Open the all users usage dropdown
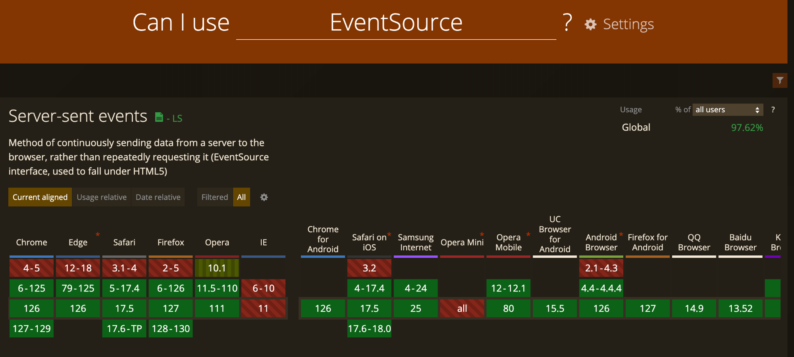The width and height of the screenshot is (794, 357). [728, 109]
